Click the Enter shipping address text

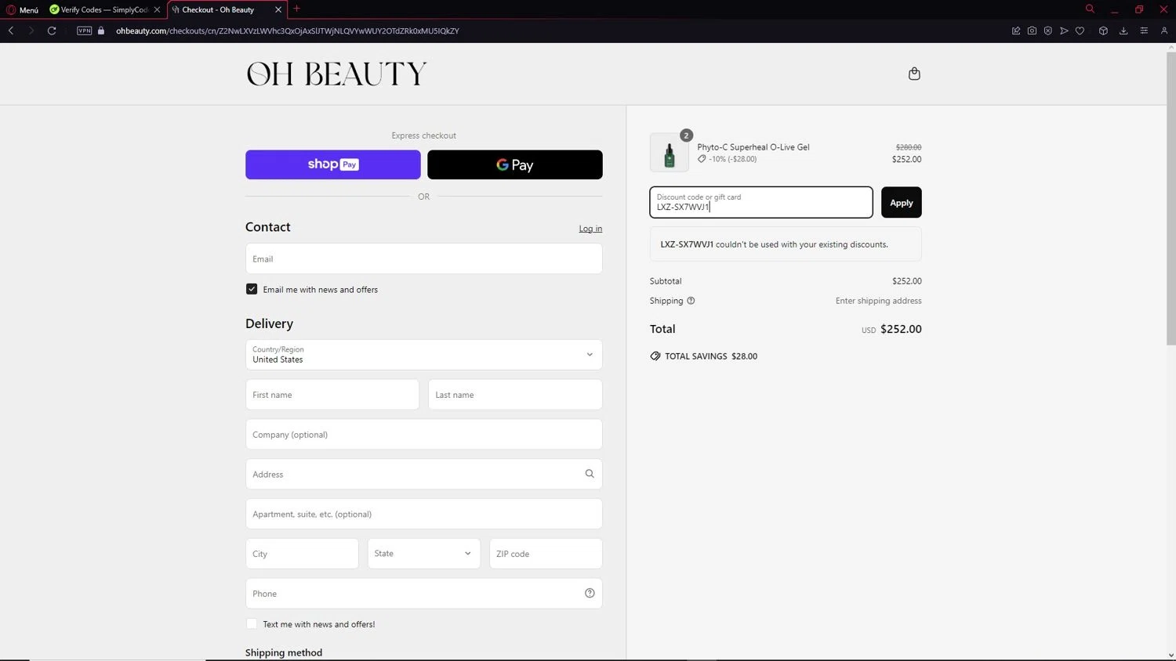(878, 301)
